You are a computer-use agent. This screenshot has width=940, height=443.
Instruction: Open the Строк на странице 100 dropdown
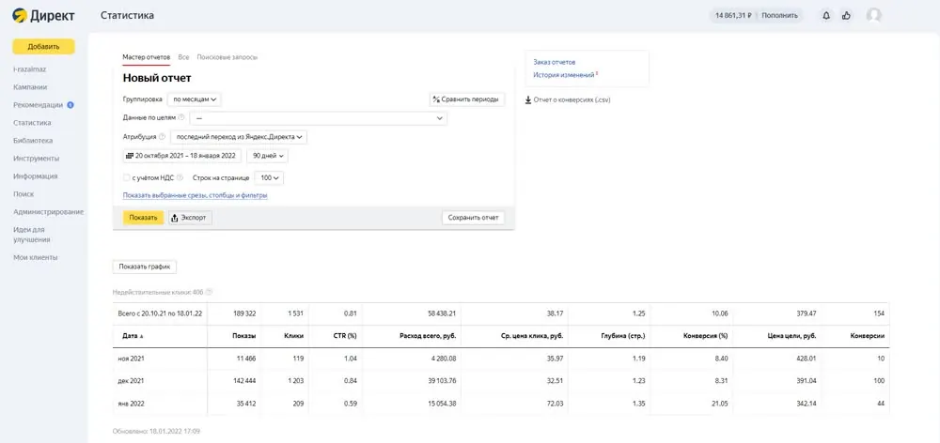point(269,177)
